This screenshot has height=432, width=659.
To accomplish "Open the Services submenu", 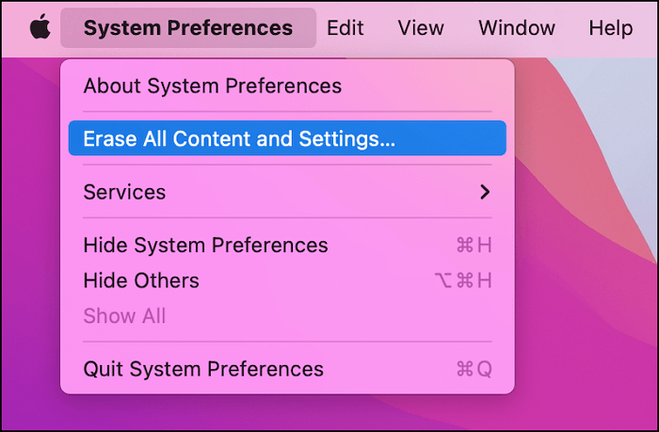I will point(124,192).
